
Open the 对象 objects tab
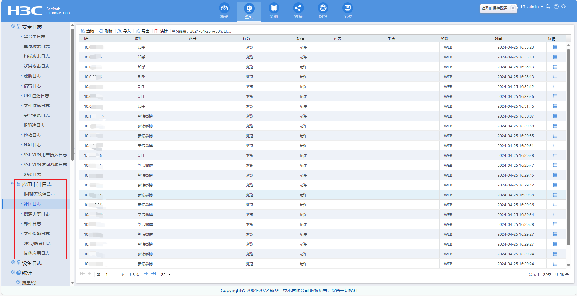point(298,11)
